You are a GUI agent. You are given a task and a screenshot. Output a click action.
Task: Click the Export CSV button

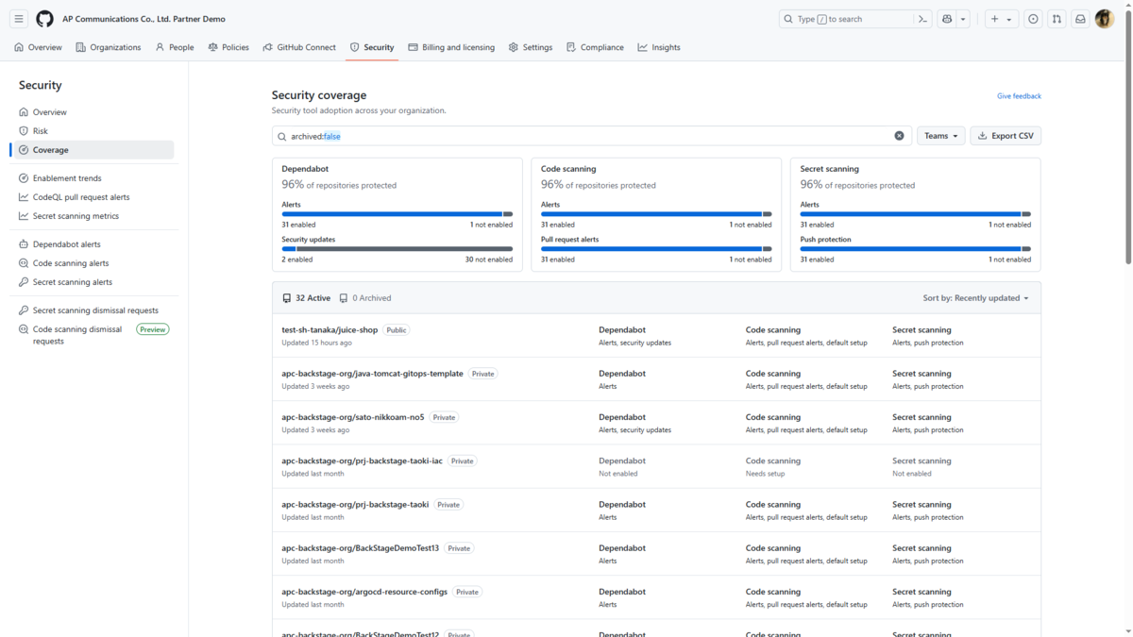1006,136
